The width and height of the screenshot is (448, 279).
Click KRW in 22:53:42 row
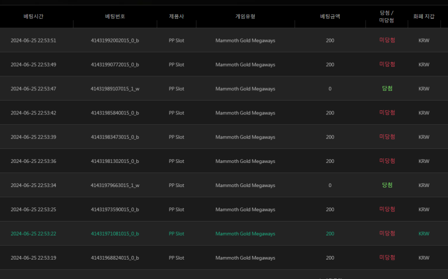tap(424, 113)
